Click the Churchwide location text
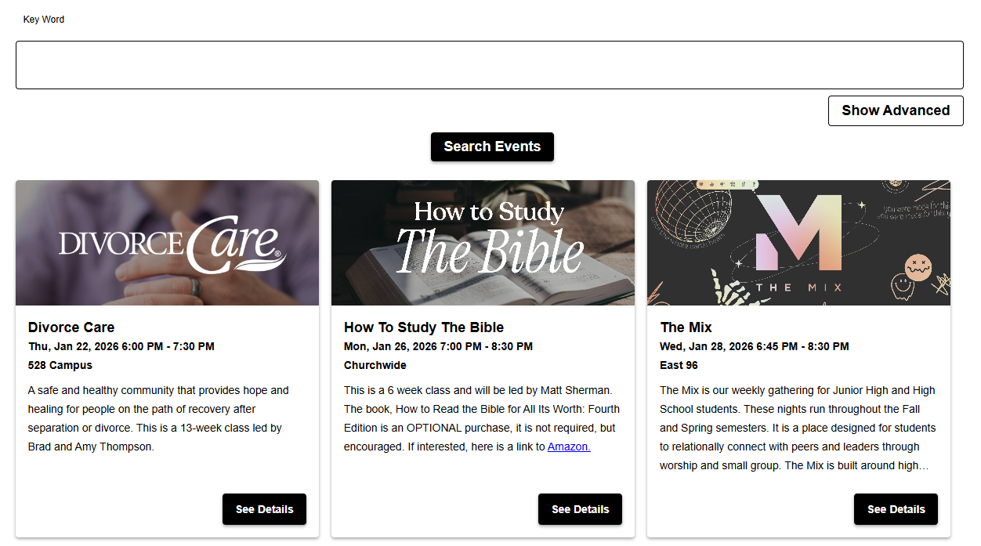Image resolution: width=981 pixels, height=546 pixels. [375, 365]
